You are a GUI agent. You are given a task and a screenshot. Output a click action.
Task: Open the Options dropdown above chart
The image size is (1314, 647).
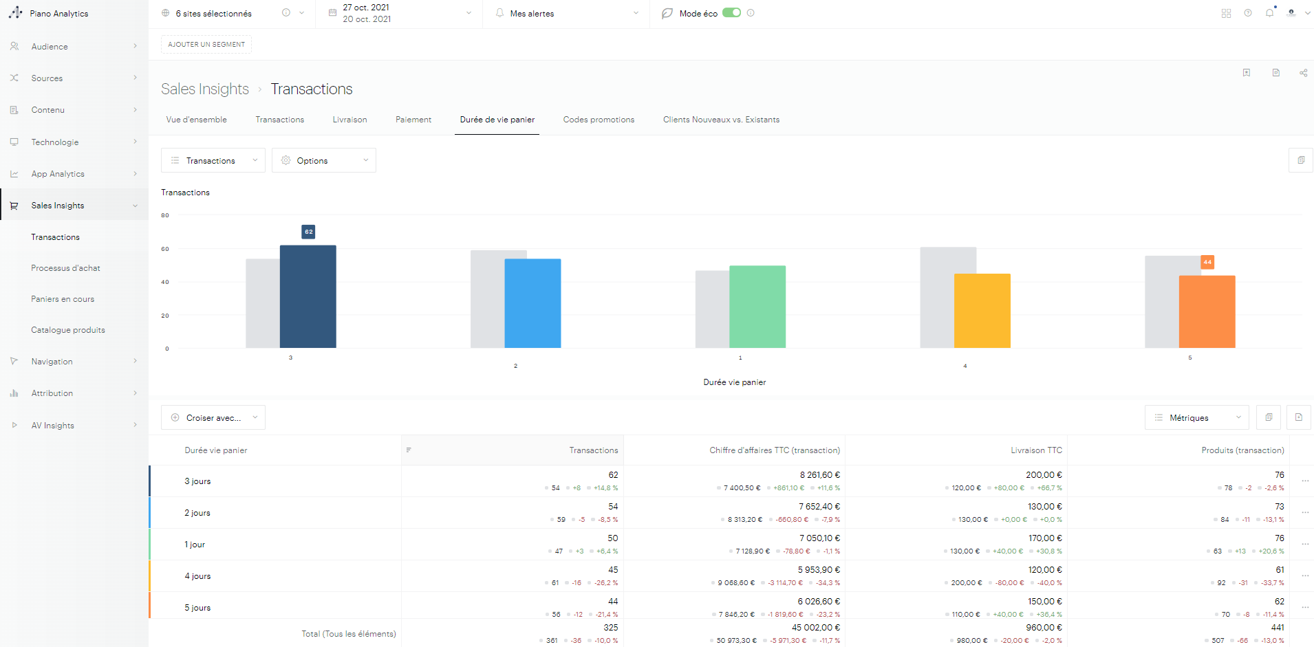tap(323, 160)
